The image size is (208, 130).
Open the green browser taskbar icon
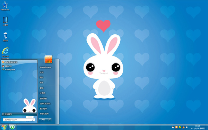(12, 127)
